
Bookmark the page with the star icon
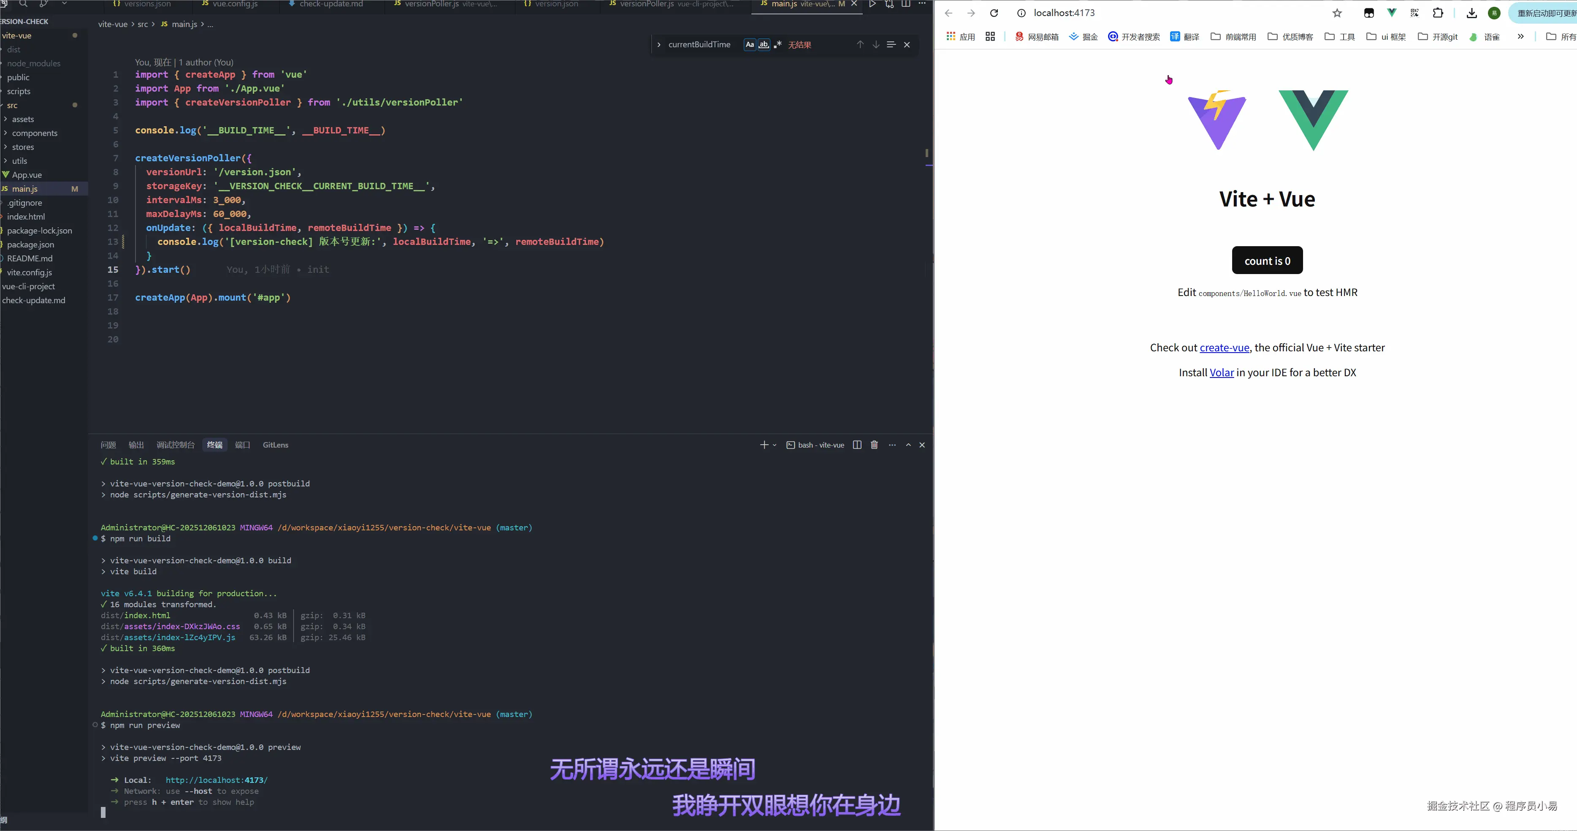point(1338,13)
